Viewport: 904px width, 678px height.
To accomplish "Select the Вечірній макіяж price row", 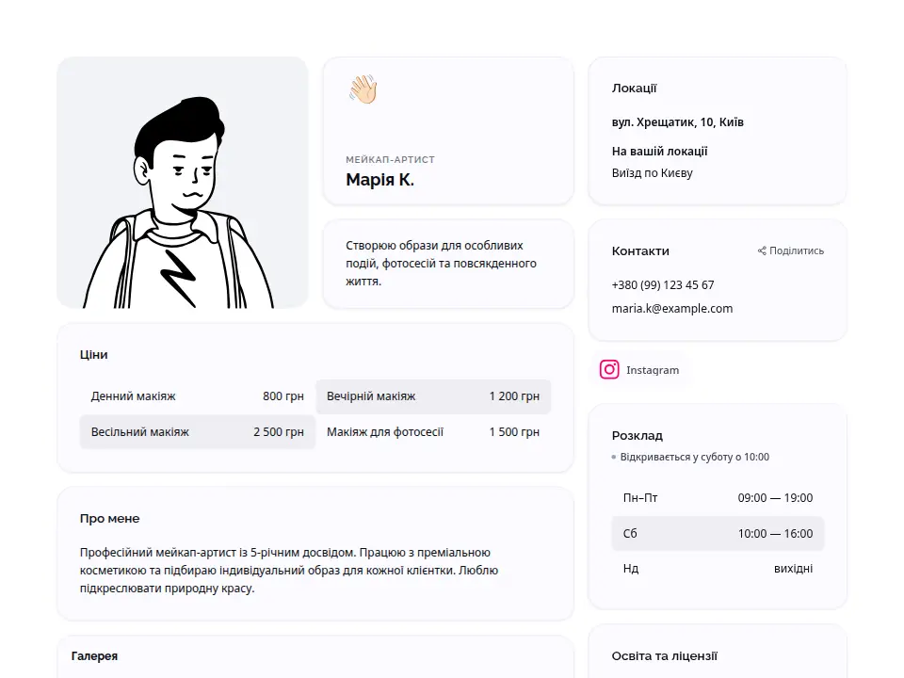I will point(433,396).
